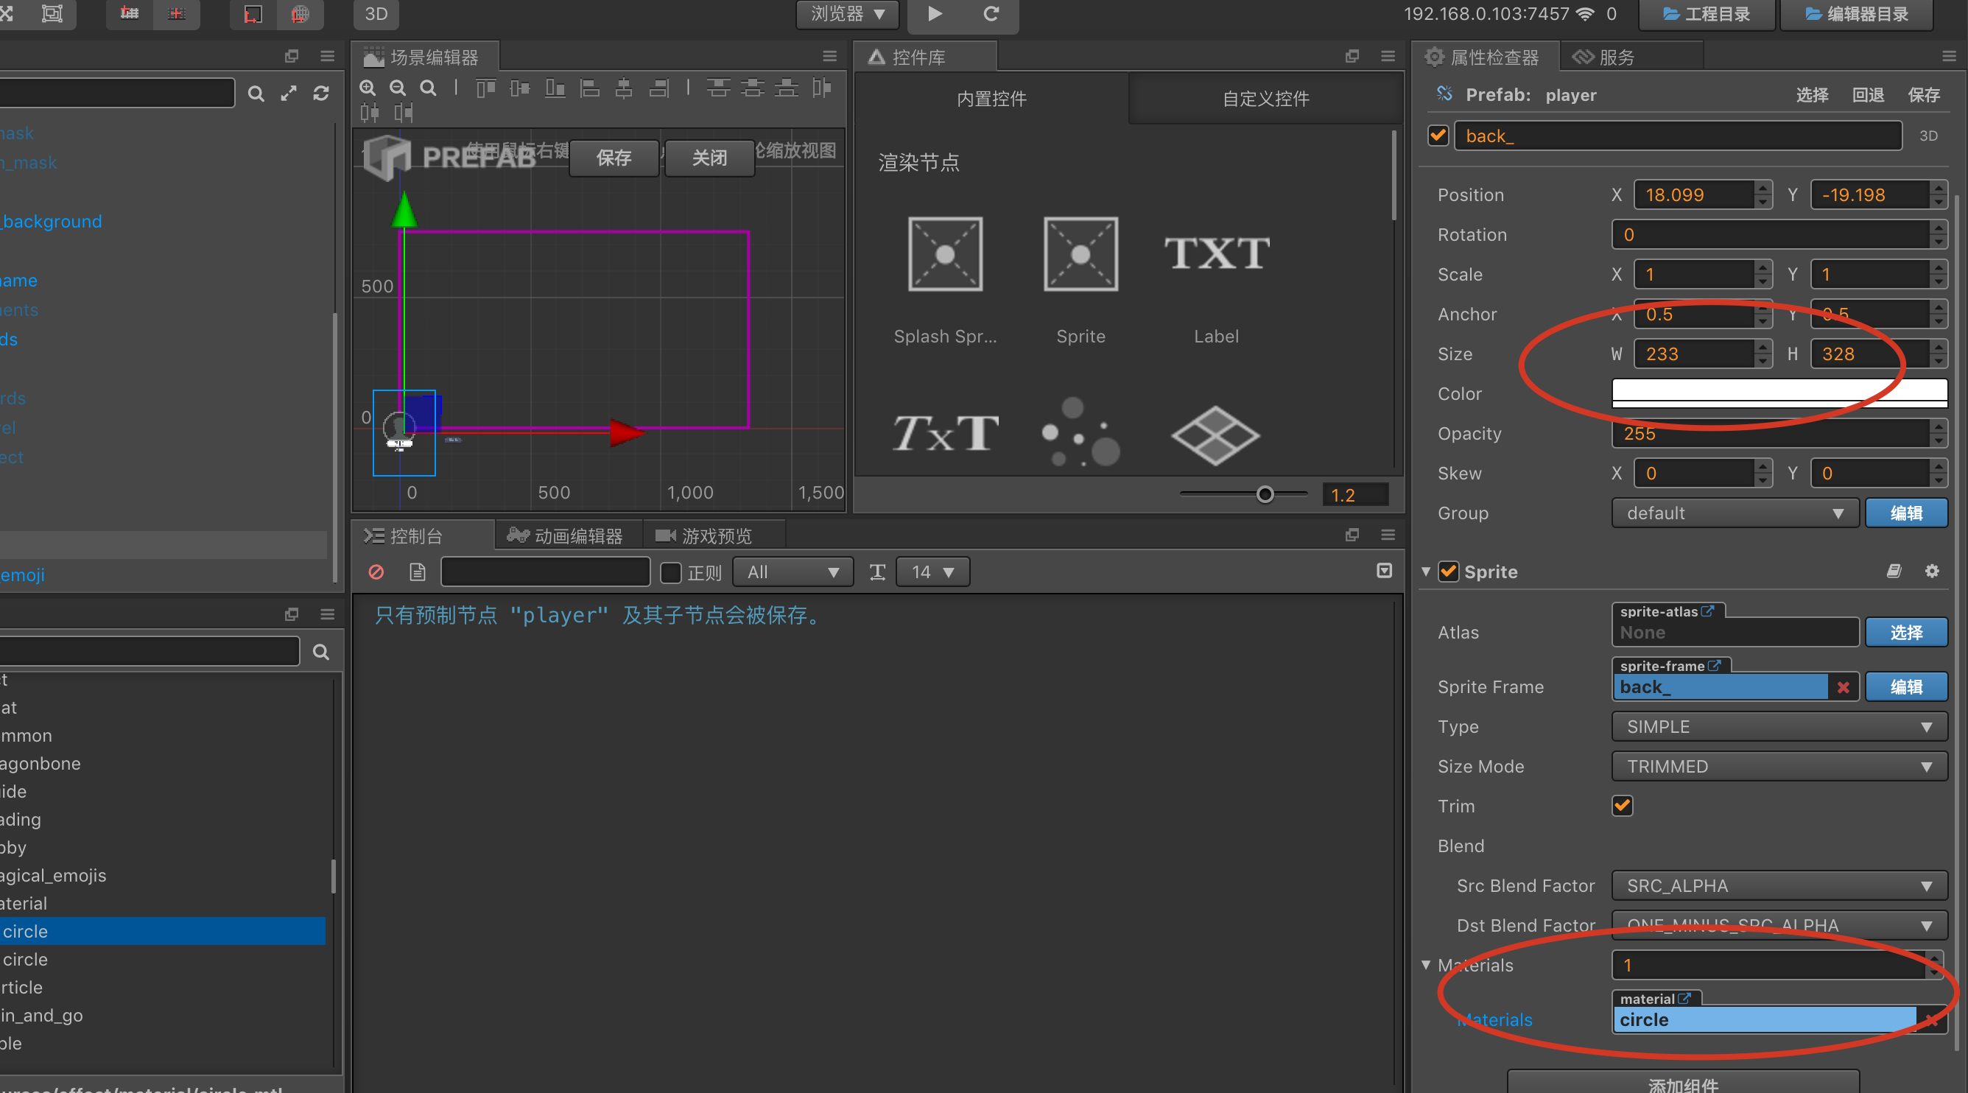The image size is (1968, 1093).
Task: Disable the Sprite component checkbox
Action: (x=1449, y=572)
